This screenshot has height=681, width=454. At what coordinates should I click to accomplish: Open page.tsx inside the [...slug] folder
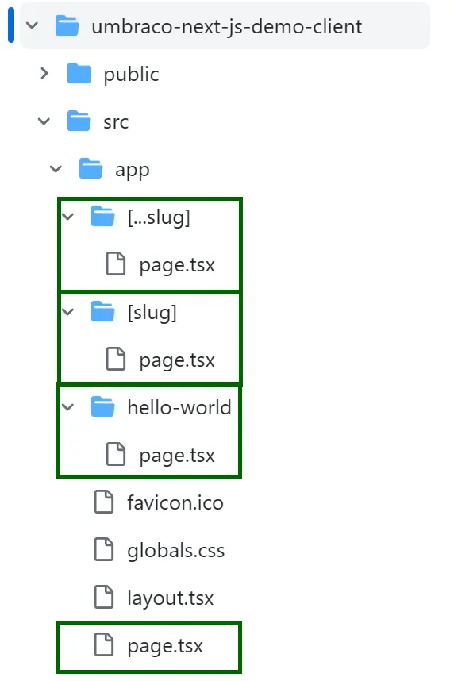click(177, 265)
